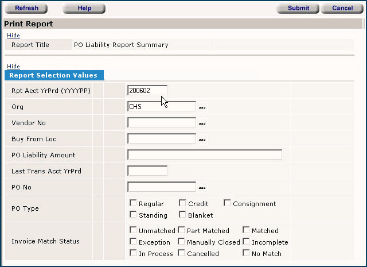The image size is (367, 267).
Task: Focus the PO Liability Amount field
Action: point(204,154)
